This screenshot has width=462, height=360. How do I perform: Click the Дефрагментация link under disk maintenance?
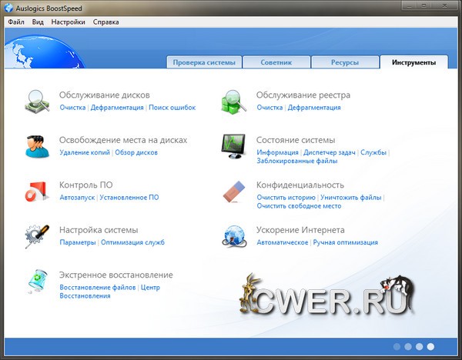(118, 108)
